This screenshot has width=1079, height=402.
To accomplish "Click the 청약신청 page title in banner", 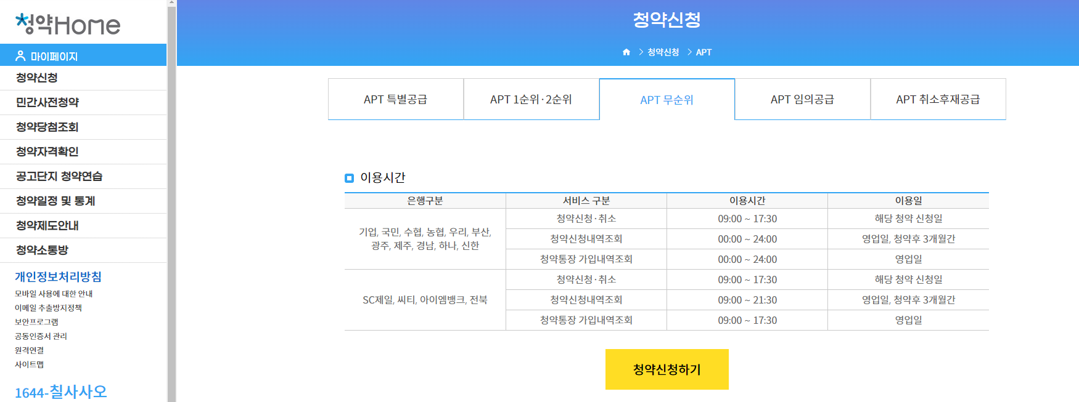I will click(667, 20).
